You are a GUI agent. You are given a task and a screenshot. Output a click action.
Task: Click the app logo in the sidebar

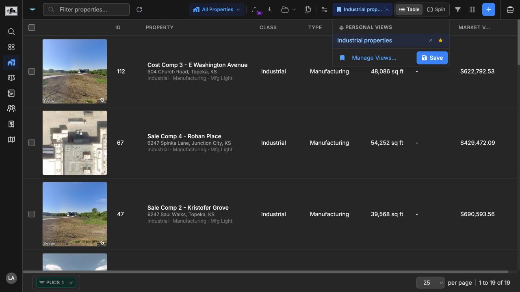(x=11, y=11)
